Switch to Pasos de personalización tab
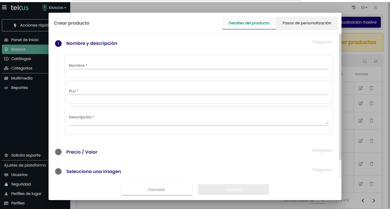 307,23
